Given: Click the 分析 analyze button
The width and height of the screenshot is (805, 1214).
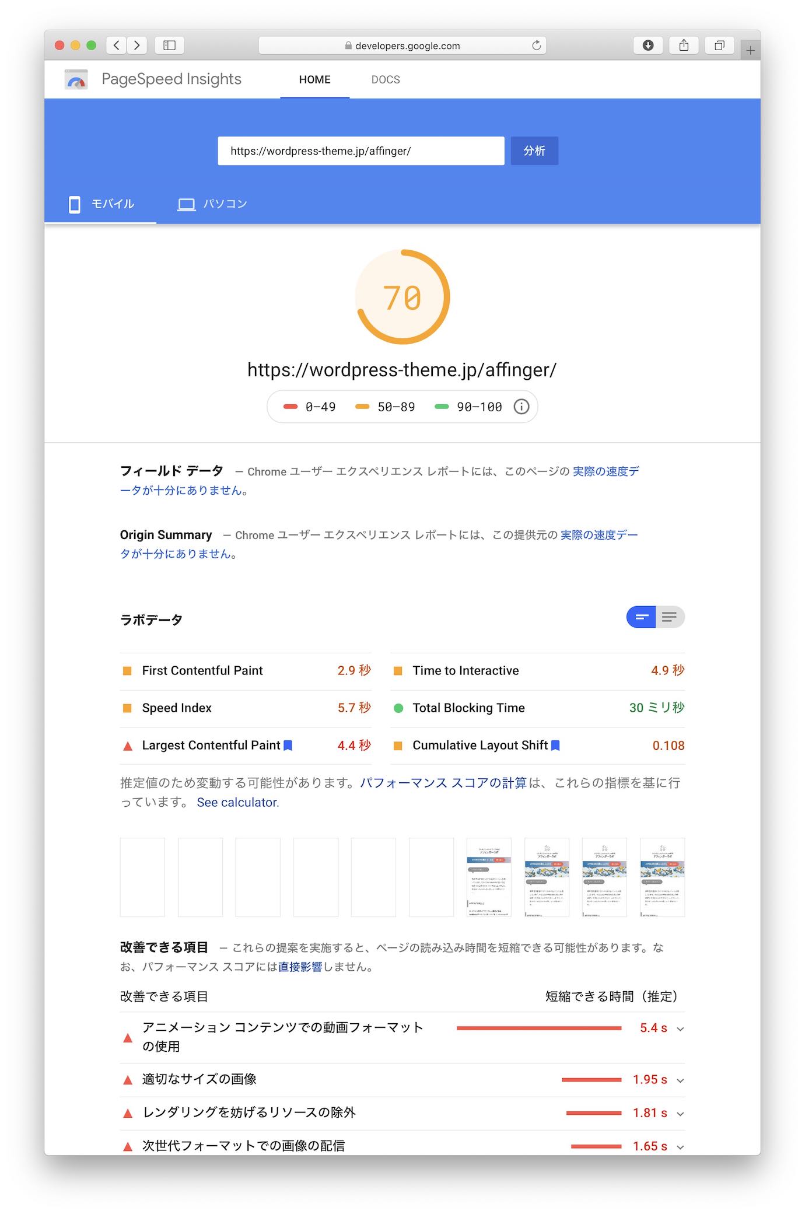Looking at the screenshot, I should (x=534, y=151).
